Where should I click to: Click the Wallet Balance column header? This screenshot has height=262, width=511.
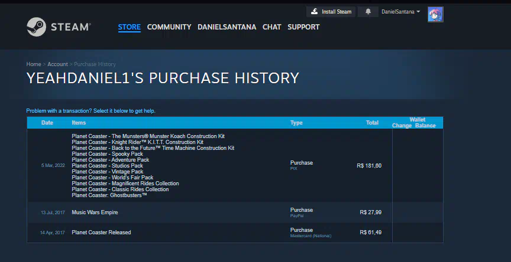[x=425, y=126]
